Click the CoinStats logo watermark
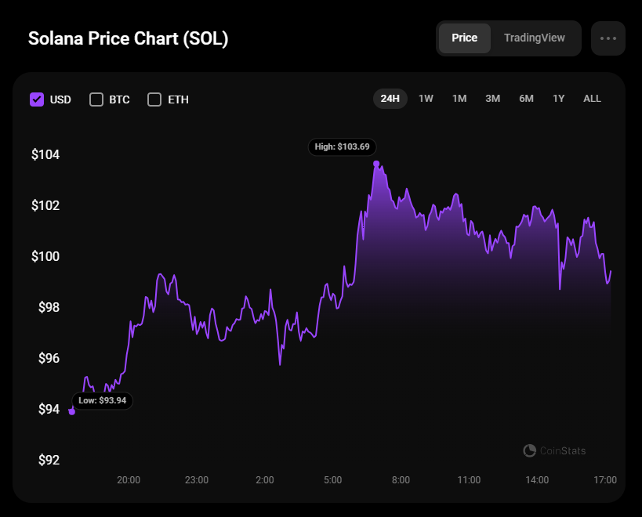Viewport: 642px width, 517px height. [x=554, y=450]
